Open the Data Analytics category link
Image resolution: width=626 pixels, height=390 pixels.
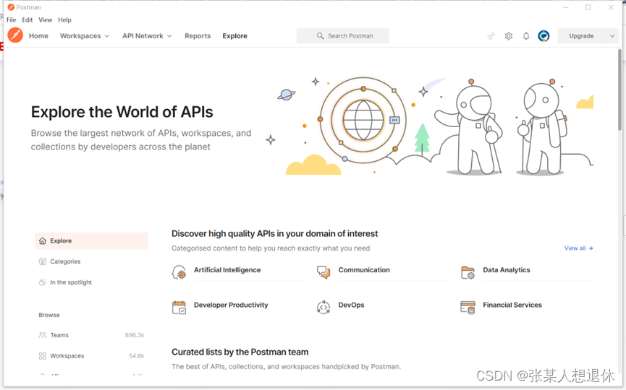coord(507,269)
